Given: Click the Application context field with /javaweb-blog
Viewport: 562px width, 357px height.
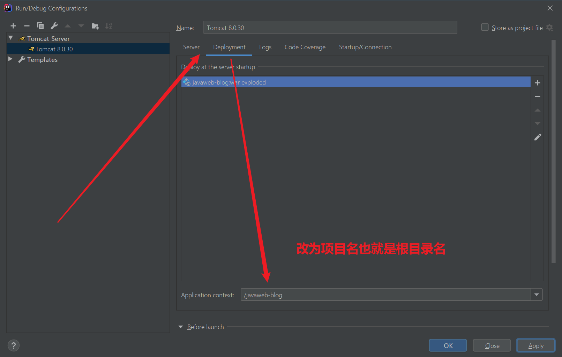Looking at the screenshot, I should coord(386,295).
